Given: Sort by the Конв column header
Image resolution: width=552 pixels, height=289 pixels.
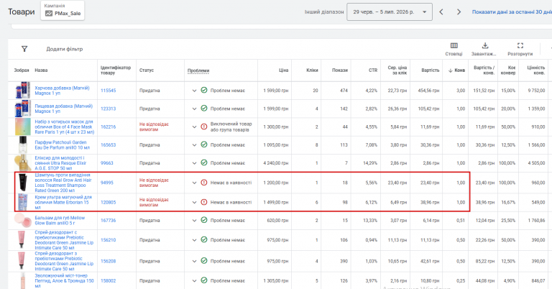Looking at the screenshot, I should tap(456, 70).
